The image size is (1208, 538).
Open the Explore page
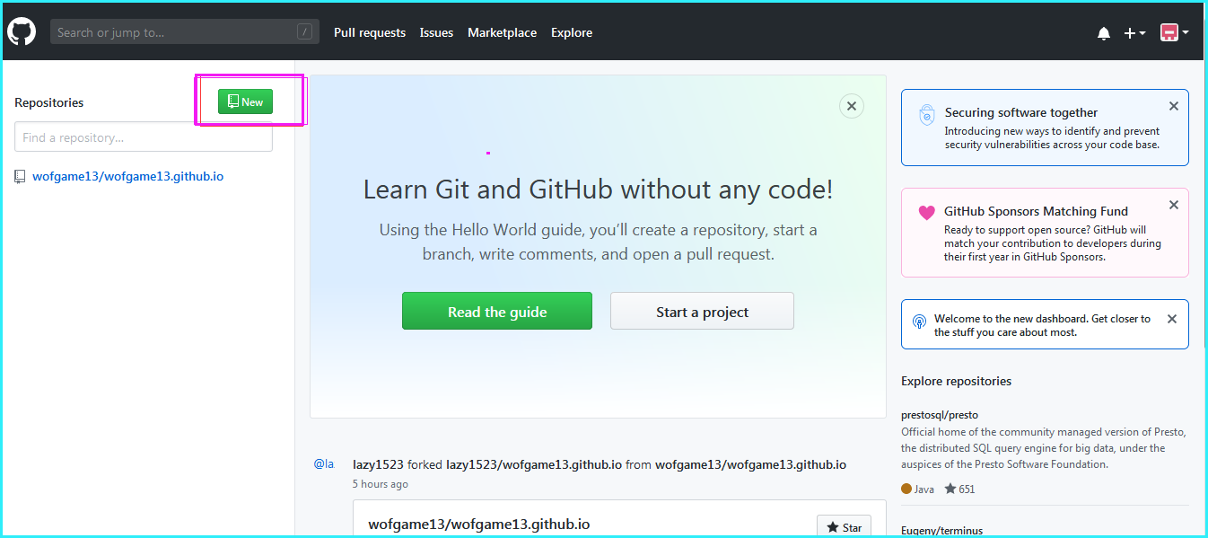(572, 32)
